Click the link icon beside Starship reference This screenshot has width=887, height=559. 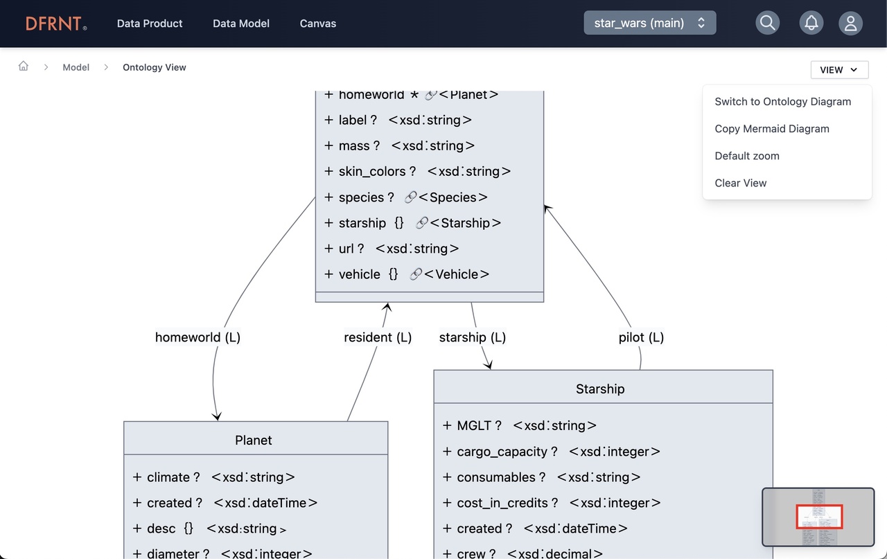[x=421, y=222]
